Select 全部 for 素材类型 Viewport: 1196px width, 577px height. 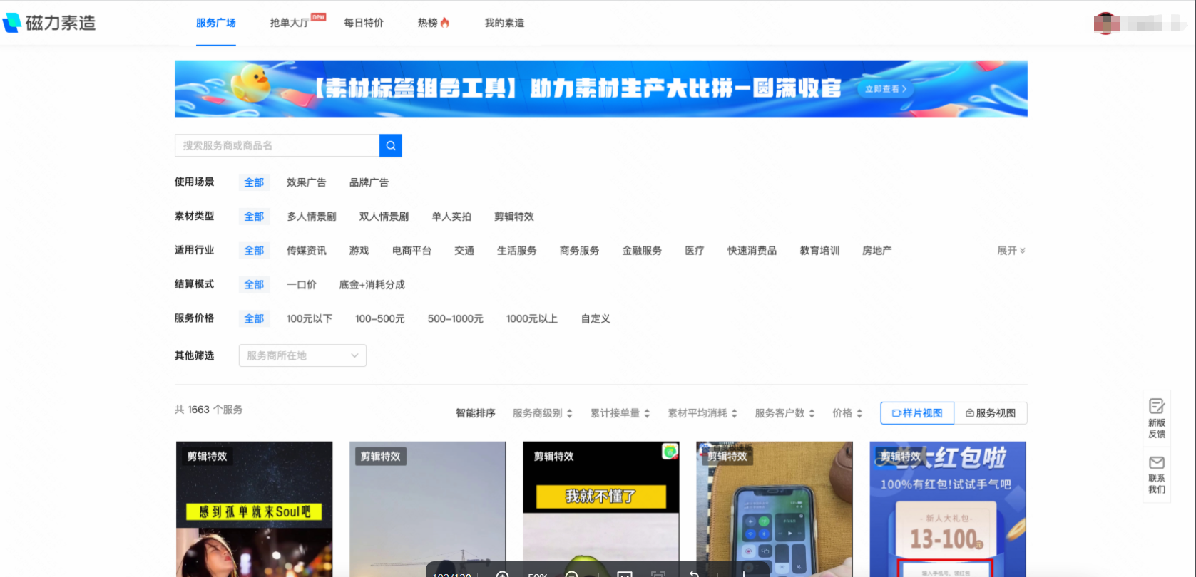coord(254,217)
